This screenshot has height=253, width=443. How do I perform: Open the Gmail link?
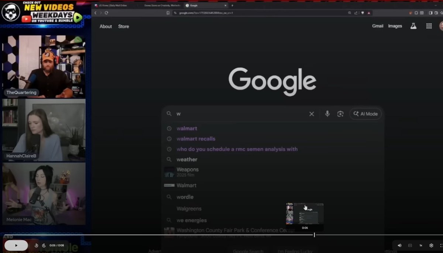(378, 26)
